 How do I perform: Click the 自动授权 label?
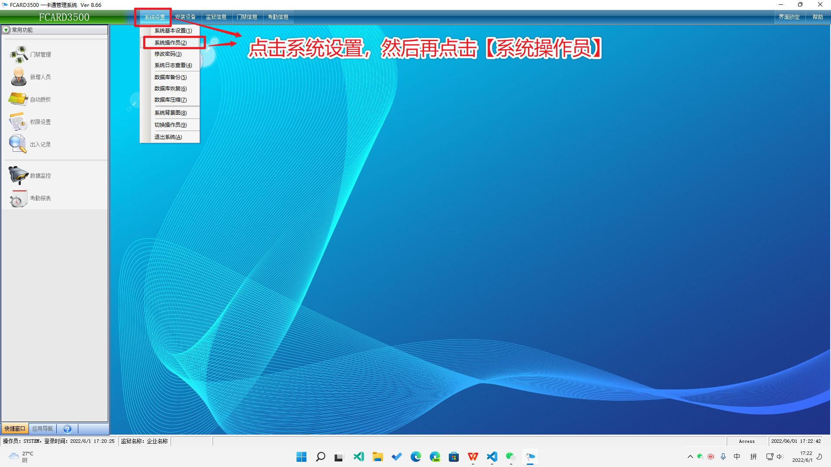click(41, 99)
